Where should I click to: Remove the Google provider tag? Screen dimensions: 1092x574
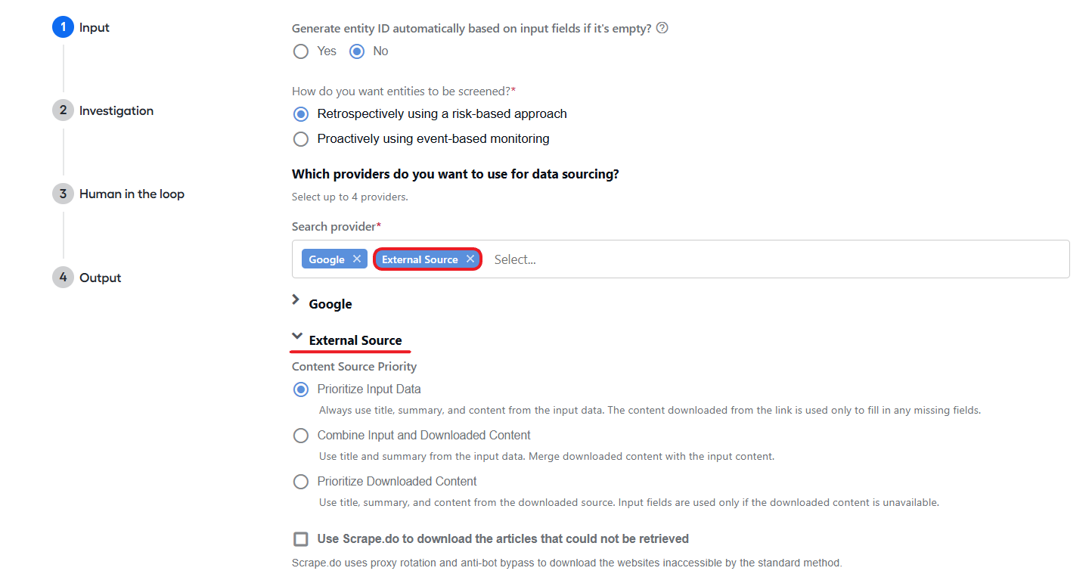coord(357,259)
